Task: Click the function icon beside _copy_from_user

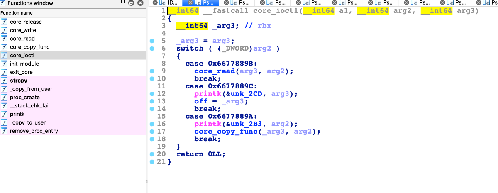Action: click(x=4, y=89)
